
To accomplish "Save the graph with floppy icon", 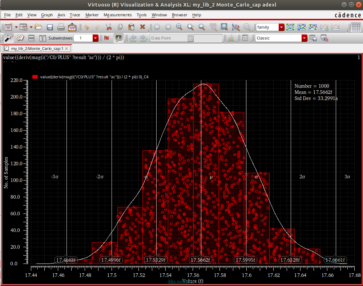I will click(50, 27).
